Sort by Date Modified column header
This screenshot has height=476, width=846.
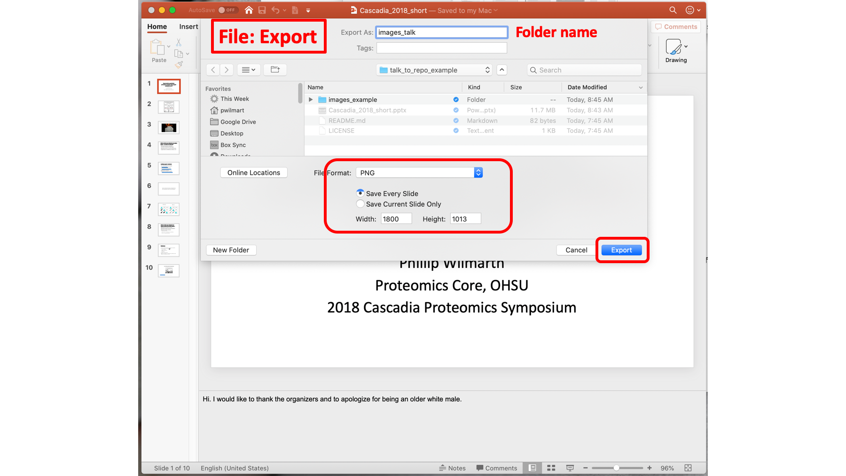(604, 87)
